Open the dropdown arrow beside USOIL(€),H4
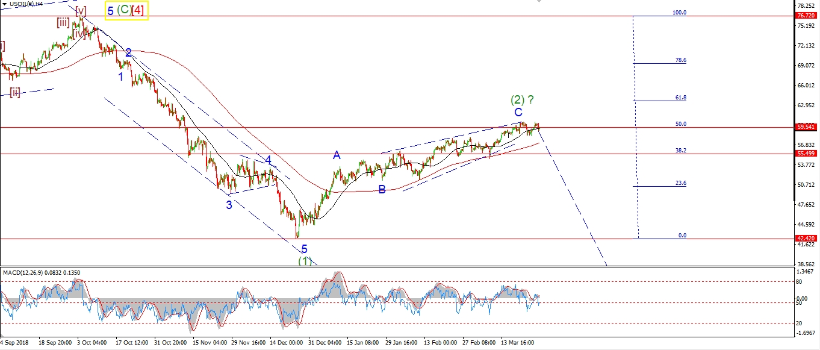Screen dimensions: 820x350 (x=5, y=5)
